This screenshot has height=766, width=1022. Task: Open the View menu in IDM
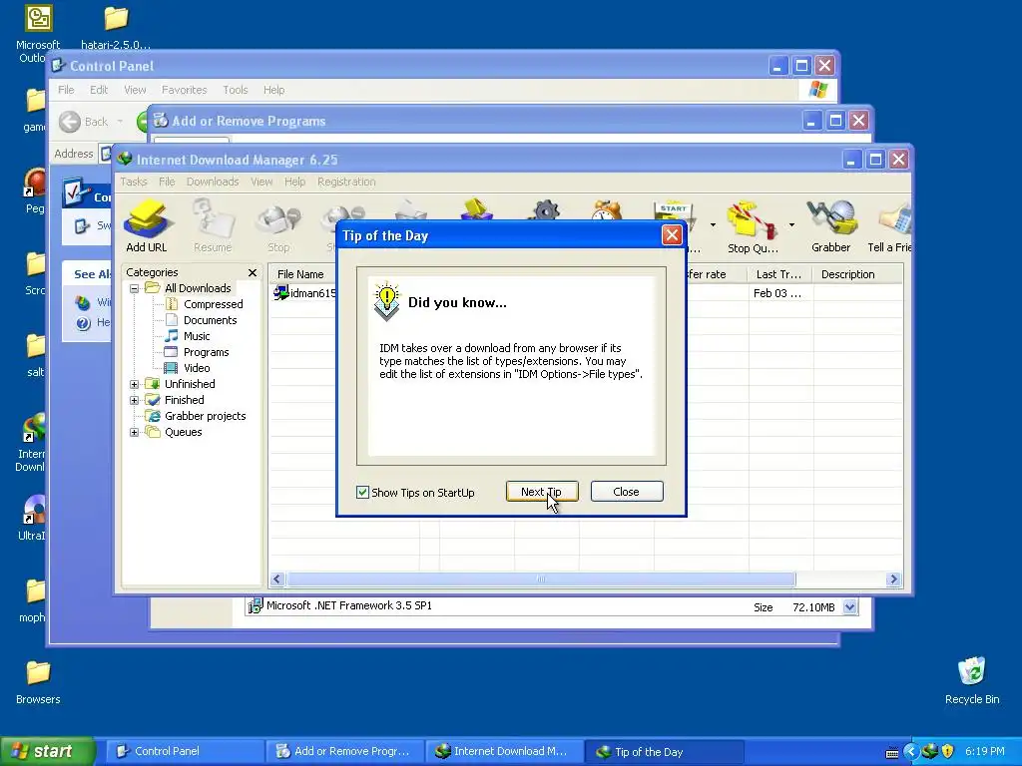click(261, 182)
